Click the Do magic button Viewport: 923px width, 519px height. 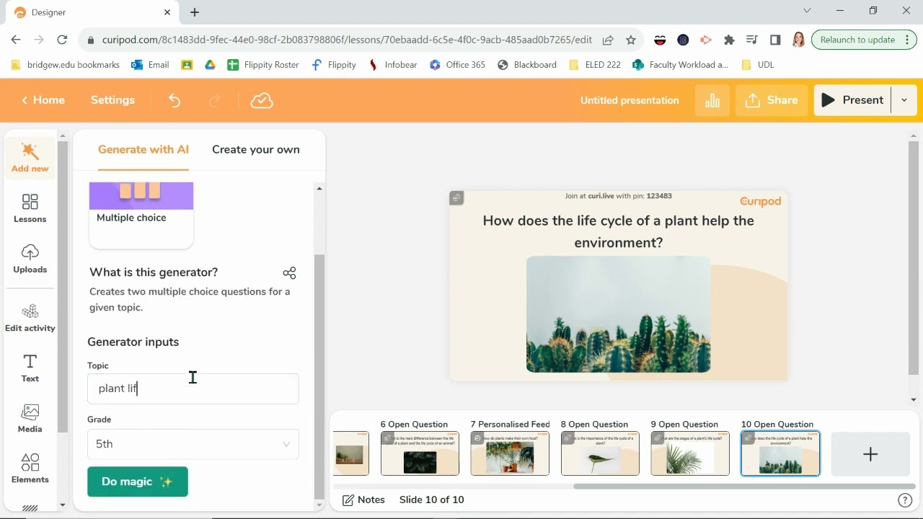tap(138, 482)
